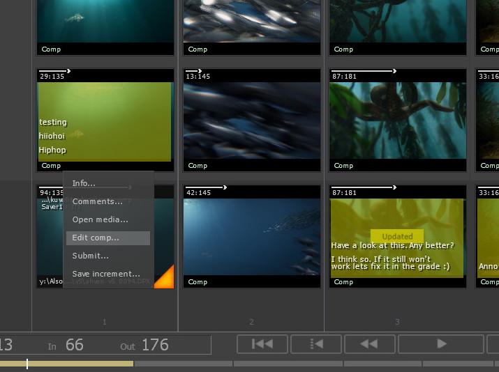
Task: Click the 13:145 frame range label
Action: [198, 77]
